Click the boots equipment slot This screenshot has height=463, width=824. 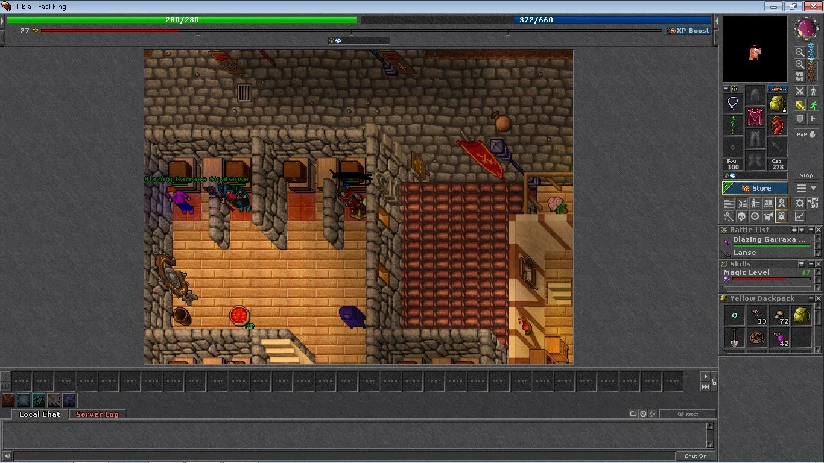(x=755, y=160)
